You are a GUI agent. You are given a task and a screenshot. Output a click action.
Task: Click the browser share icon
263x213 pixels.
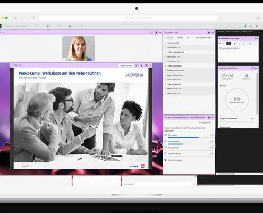point(259,18)
